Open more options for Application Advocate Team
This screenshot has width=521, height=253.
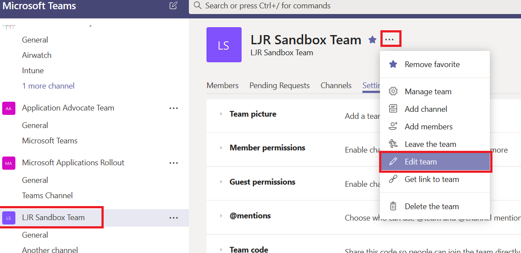[174, 108]
